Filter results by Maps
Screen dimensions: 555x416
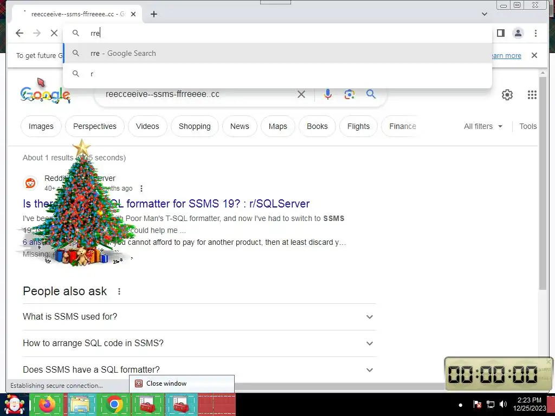tap(278, 126)
